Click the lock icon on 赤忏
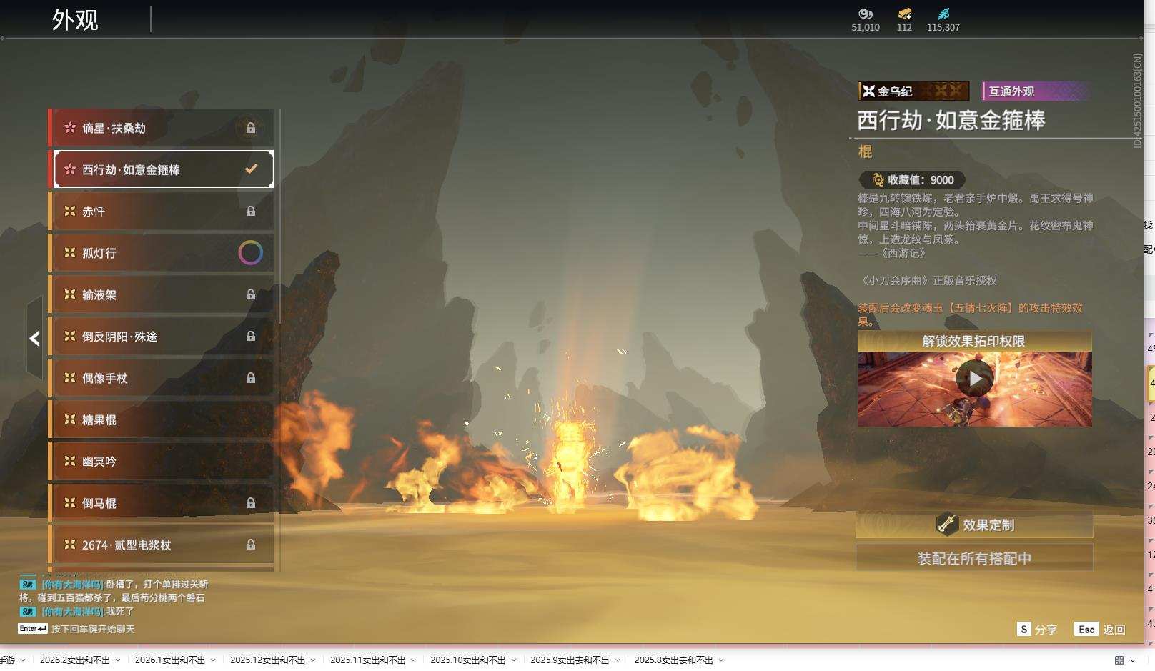This screenshot has height=671, width=1155. (251, 212)
